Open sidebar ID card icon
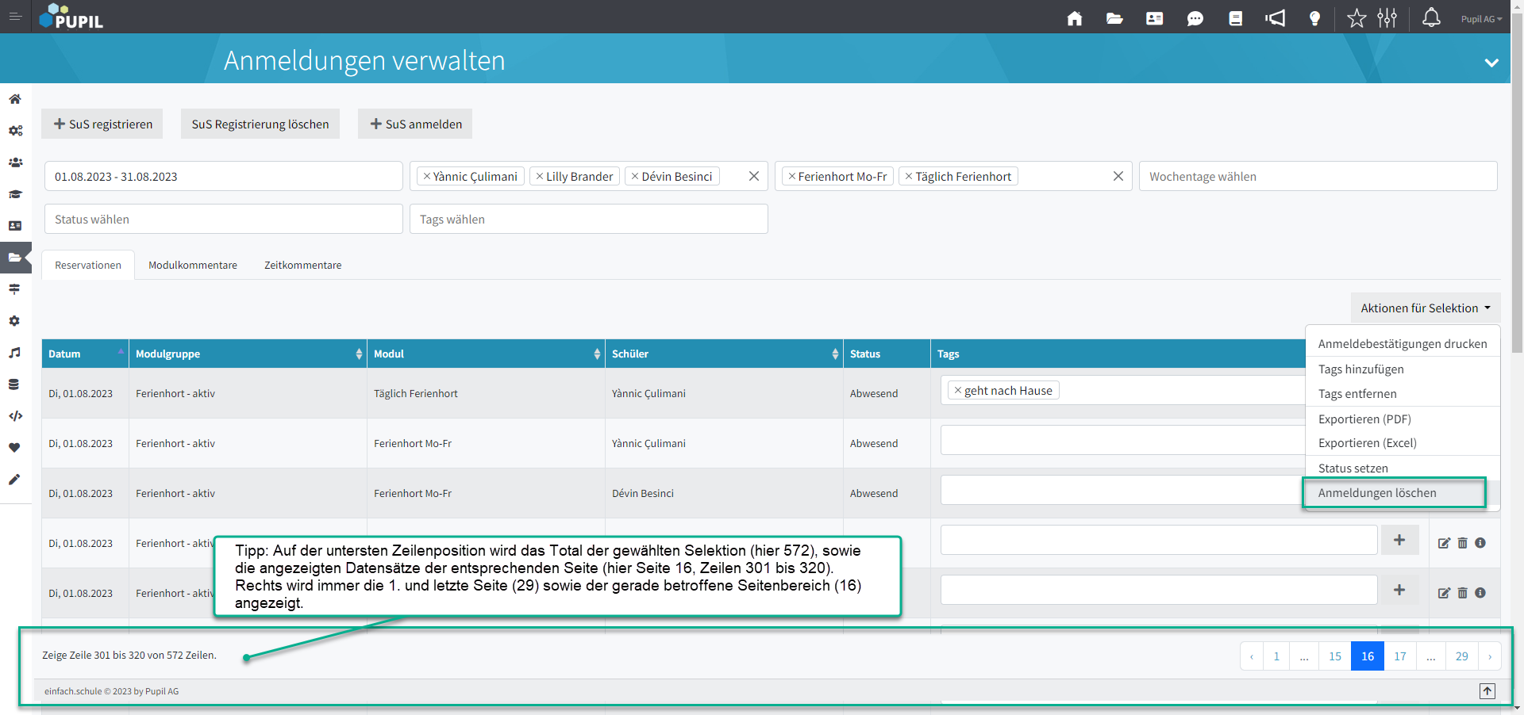This screenshot has height=715, width=1524. click(15, 226)
